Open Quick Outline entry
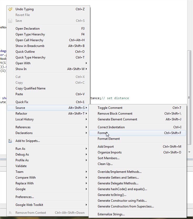Image resolution: width=193 pixels, height=219 pixels. click(48, 52)
